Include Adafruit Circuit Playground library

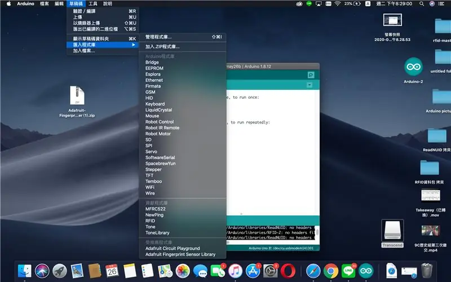(182, 248)
